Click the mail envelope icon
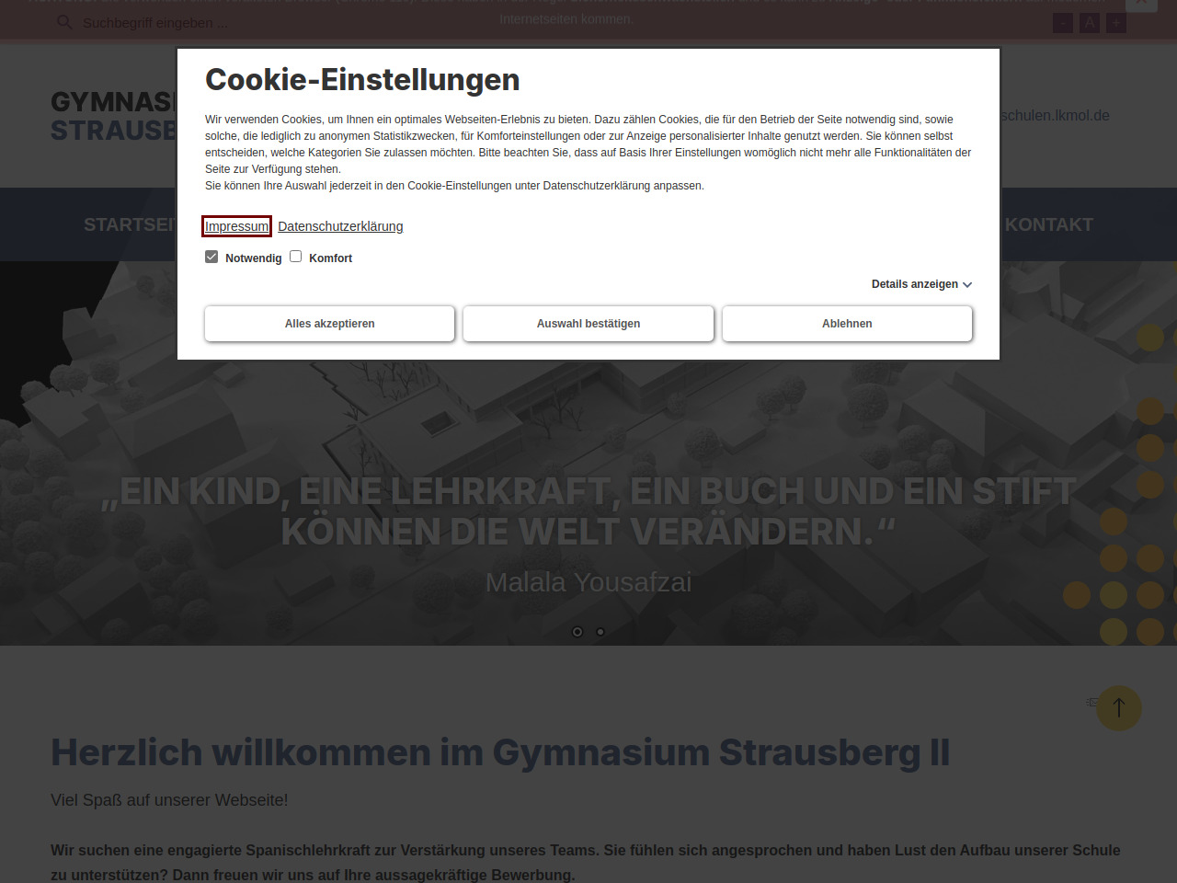Image resolution: width=1177 pixels, height=883 pixels. click(x=1092, y=702)
